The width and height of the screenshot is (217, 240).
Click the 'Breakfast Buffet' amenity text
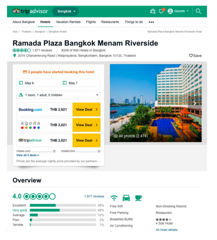tap(121, 219)
